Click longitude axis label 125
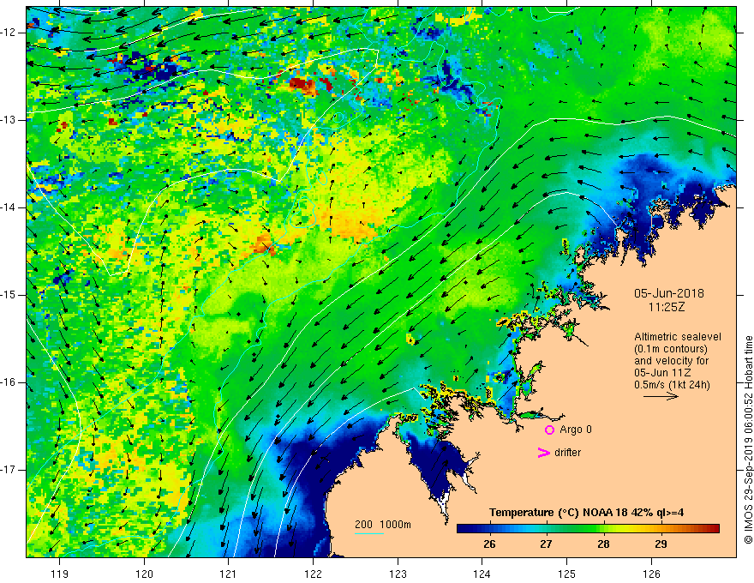 567,574
